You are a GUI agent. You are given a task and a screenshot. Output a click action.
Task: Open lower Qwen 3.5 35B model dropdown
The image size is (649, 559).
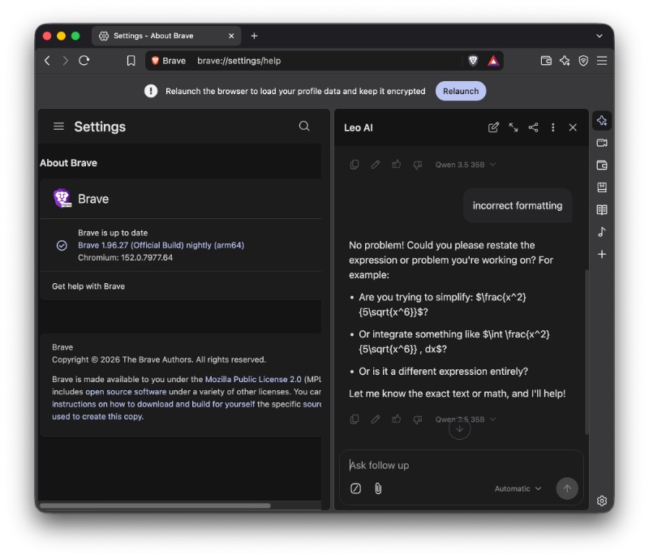(x=465, y=419)
